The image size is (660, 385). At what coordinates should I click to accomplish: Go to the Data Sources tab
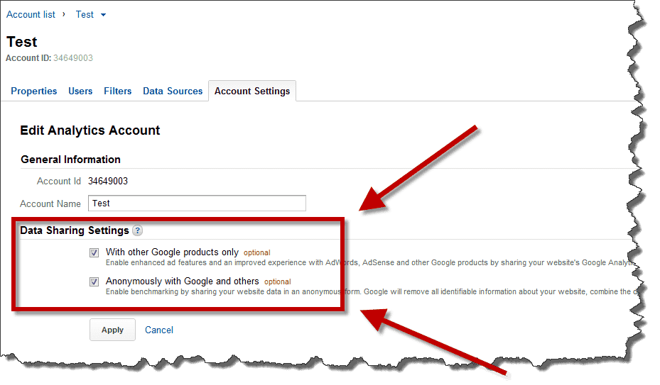pyautogui.click(x=173, y=91)
